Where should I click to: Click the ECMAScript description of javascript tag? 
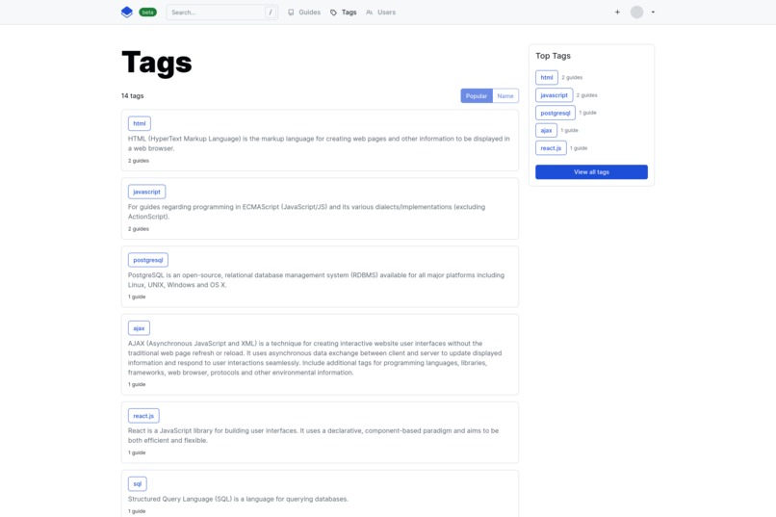click(x=307, y=212)
